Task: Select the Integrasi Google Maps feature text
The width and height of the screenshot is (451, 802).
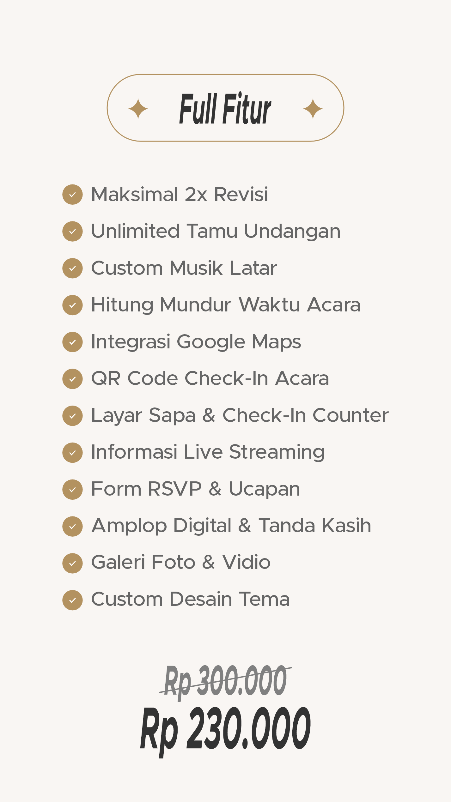Action: [196, 342]
